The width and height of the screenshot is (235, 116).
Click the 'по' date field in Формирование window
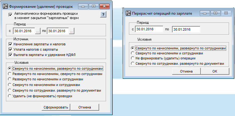click(x=58, y=31)
